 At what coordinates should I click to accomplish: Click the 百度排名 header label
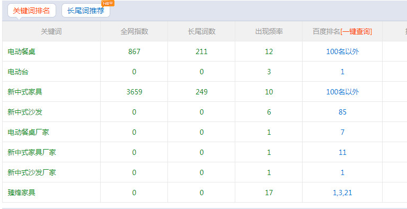tap(326, 32)
